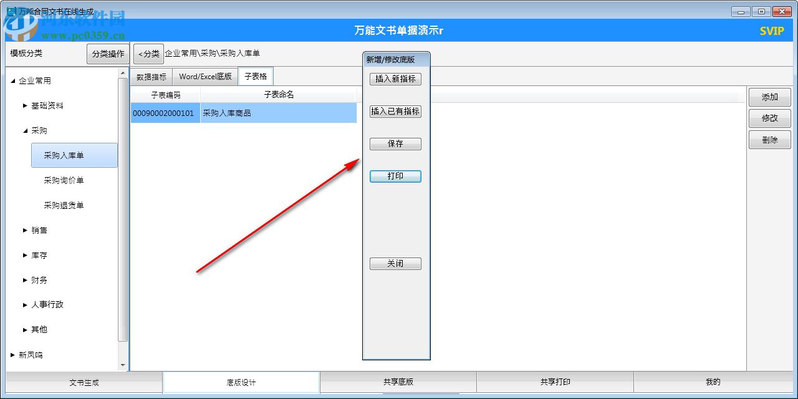Open the 分类操作 panel
The height and width of the screenshot is (399, 798).
click(107, 54)
